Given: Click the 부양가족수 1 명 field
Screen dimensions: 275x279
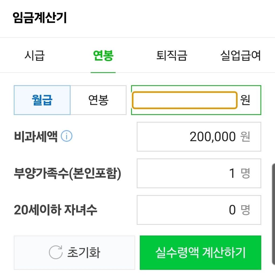Looking at the screenshot, I should tap(199, 173).
